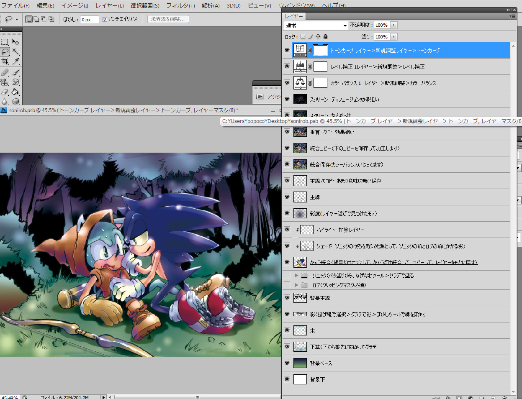This screenshot has height=399, width=522.
Task: Click the ぼかし feather input field
Action: (x=89, y=20)
